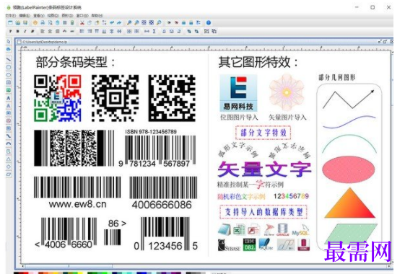Select the Diamond shape tool
Viewport: 405px width, 274px height.
[x=9, y=167]
